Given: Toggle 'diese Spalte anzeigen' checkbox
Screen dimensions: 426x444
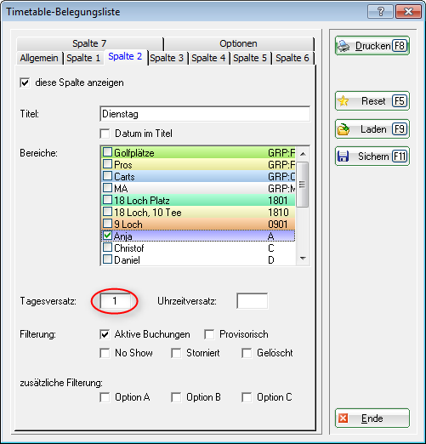Looking at the screenshot, I should [x=25, y=83].
